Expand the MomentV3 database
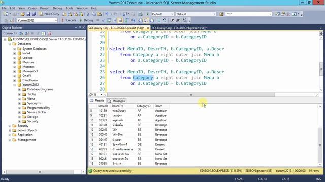The image size is (325, 182). pos(15,71)
